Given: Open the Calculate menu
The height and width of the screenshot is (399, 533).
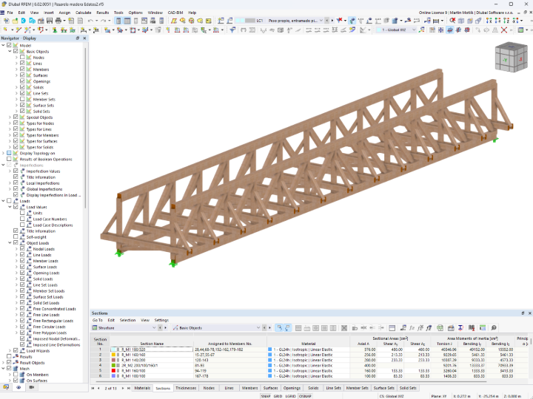Looking at the screenshot, I should click(x=83, y=13).
